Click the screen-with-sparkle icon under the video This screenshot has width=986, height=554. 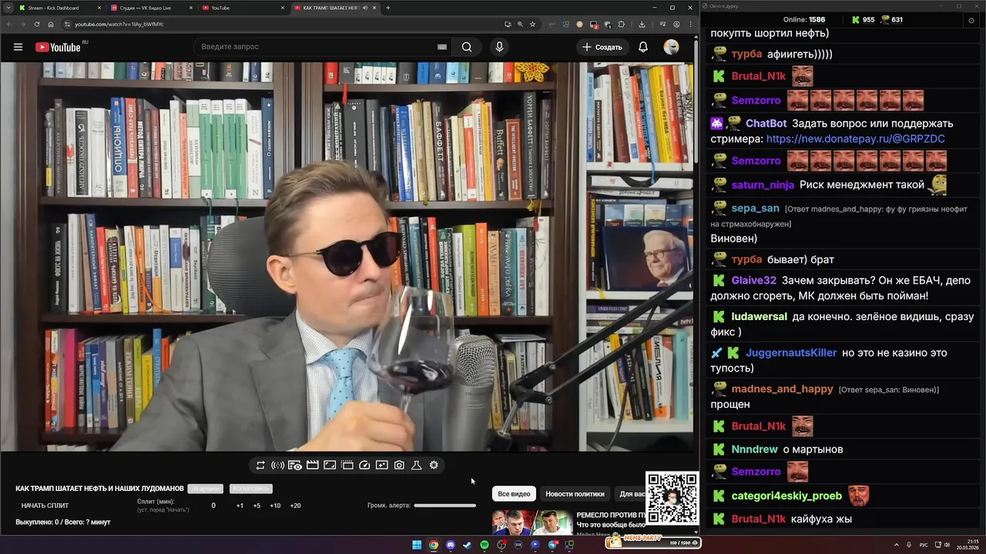[382, 466]
